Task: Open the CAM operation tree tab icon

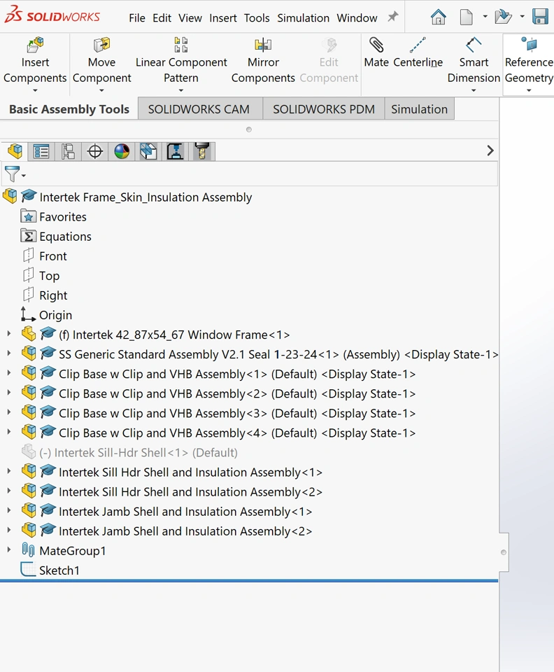Action: pyautogui.click(x=175, y=151)
